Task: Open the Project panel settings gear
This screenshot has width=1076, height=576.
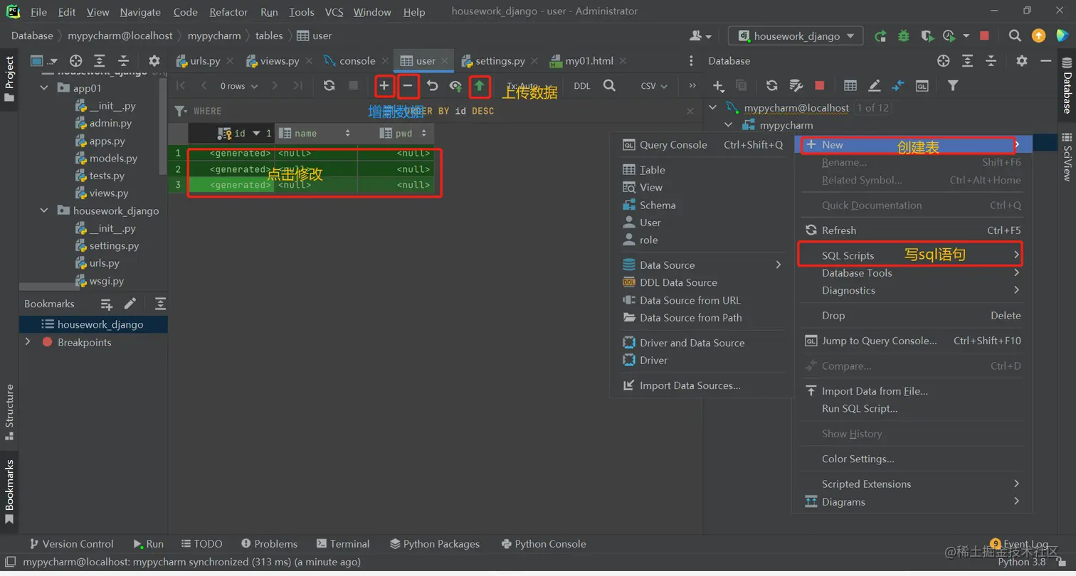Action: point(154,61)
